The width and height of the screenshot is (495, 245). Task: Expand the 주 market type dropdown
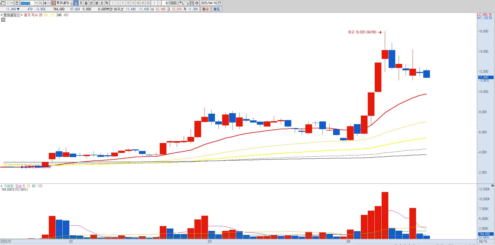tap(12, 3)
